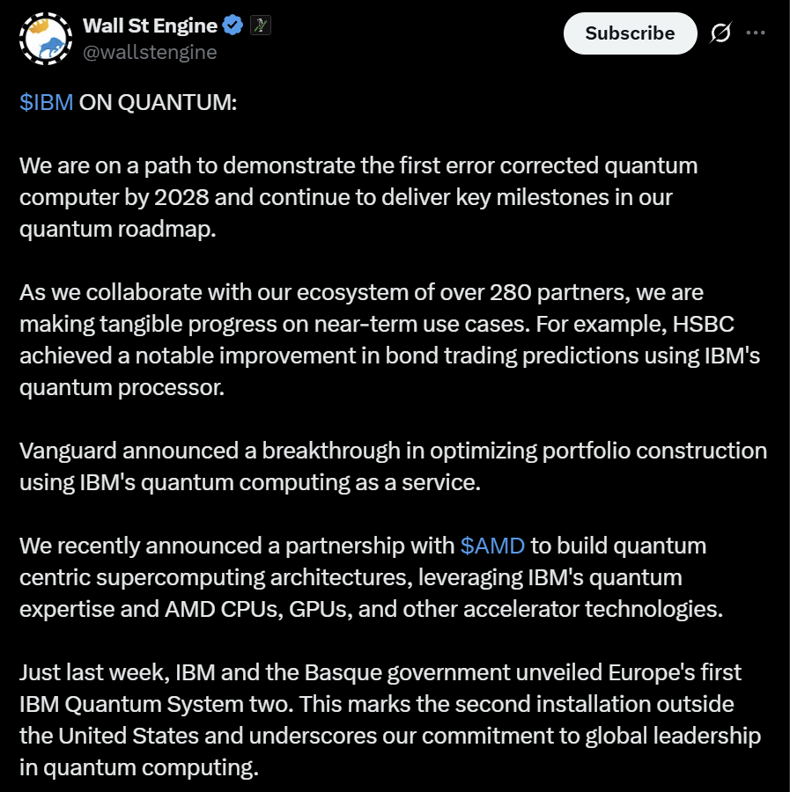Click the blue verified checkmark badge
This screenshot has width=790, height=792.
click(x=231, y=25)
